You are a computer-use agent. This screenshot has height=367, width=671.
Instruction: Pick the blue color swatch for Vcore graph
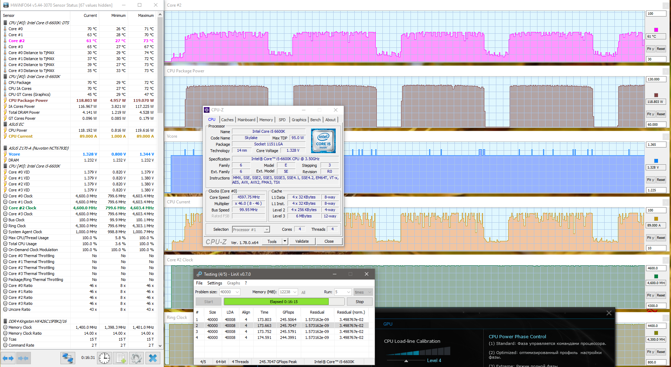click(x=656, y=161)
